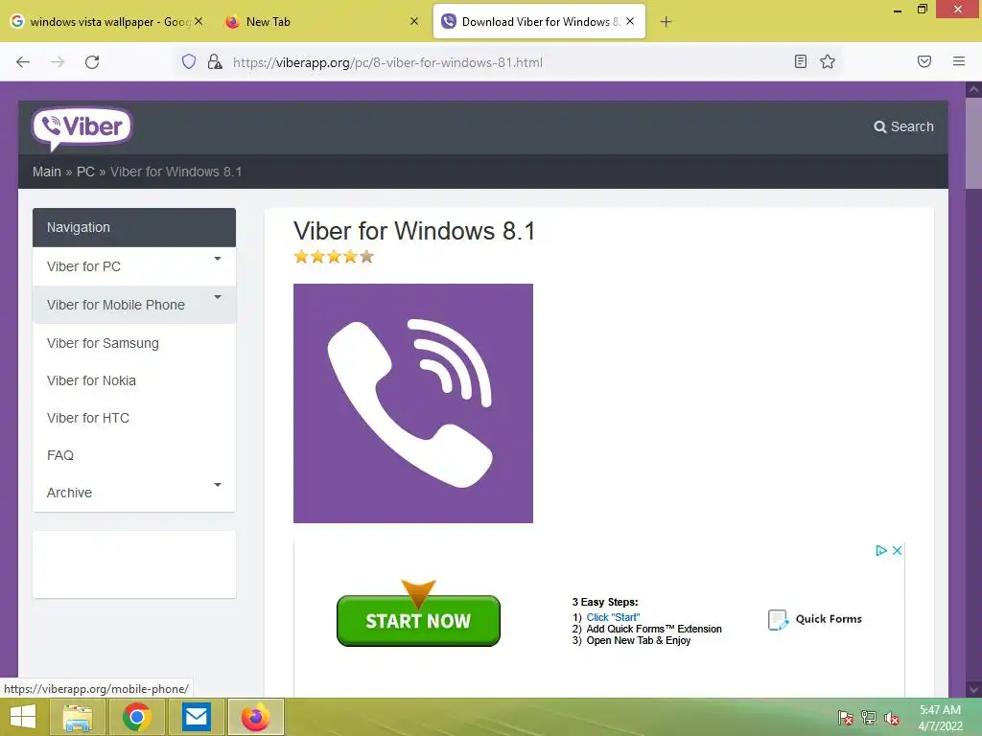The width and height of the screenshot is (982, 736).
Task: Open the Mail app on taskbar
Action: [x=196, y=717]
